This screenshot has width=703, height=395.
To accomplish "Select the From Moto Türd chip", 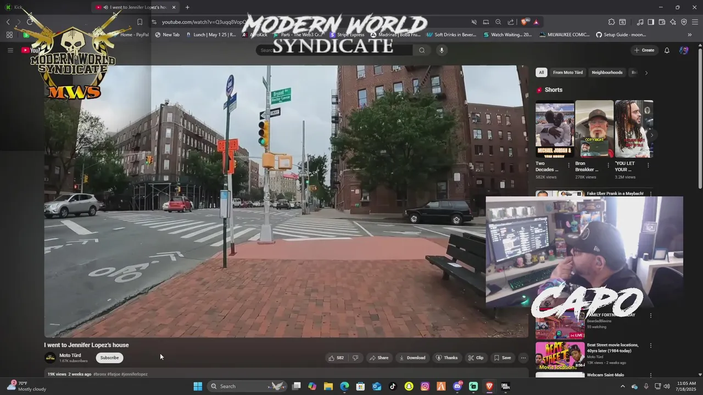I will point(568,72).
